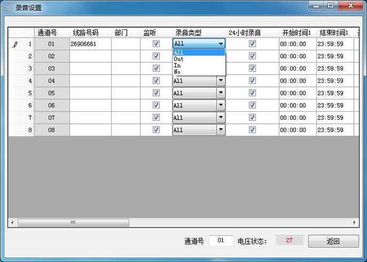Disable 24小时录音 for channel 08
The width and height of the screenshot is (367, 262).
(252, 130)
